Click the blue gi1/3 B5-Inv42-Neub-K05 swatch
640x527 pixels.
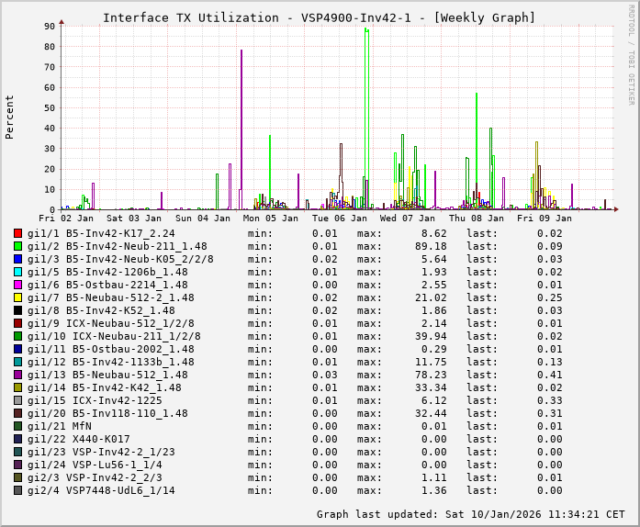coord(18,259)
